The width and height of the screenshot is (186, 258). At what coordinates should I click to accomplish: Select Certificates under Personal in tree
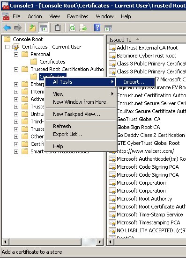coord(52,62)
